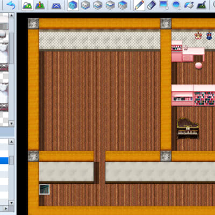Switch to Map editing mode icon

[x=27, y=5]
